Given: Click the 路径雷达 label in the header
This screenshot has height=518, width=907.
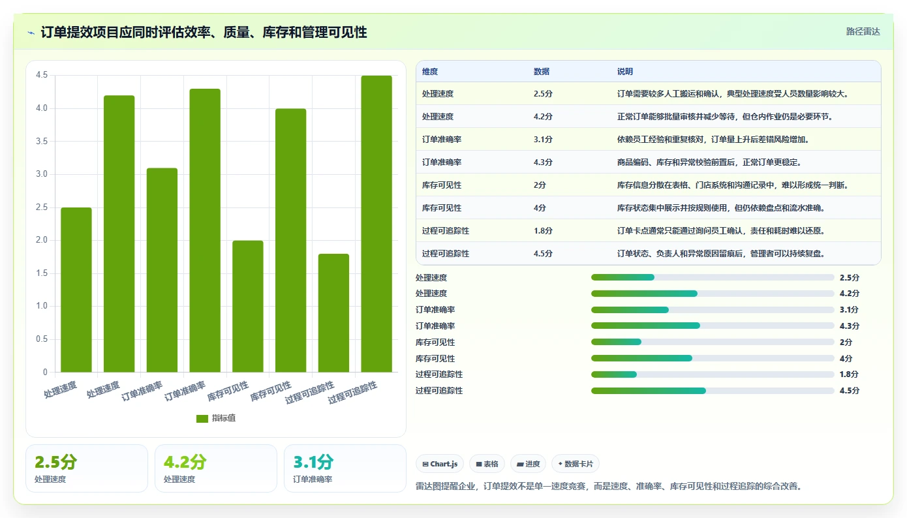Looking at the screenshot, I should [863, 31].
